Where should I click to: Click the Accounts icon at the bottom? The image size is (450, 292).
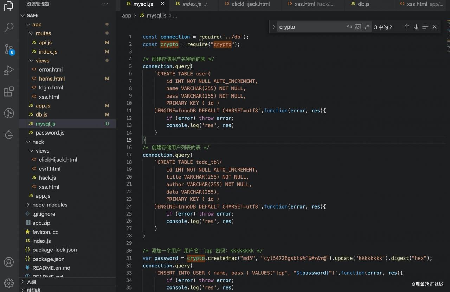pos(9,262)
